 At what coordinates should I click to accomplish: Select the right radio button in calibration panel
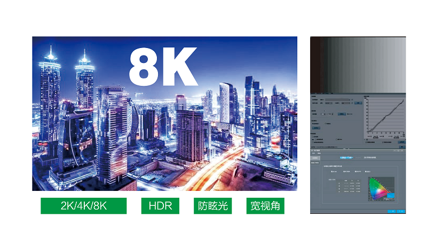click(326, 124)
